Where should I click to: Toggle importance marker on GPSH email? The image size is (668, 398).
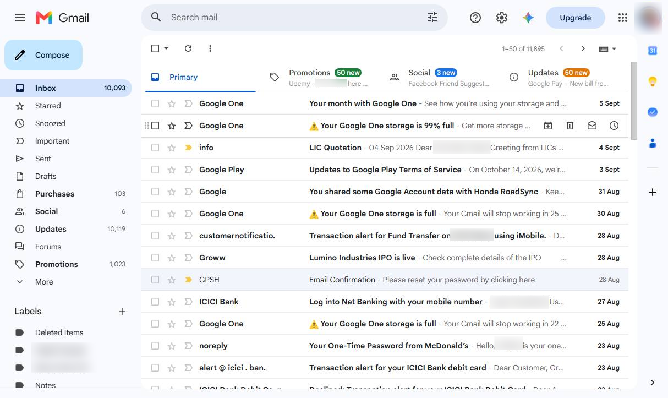point(188,280)
